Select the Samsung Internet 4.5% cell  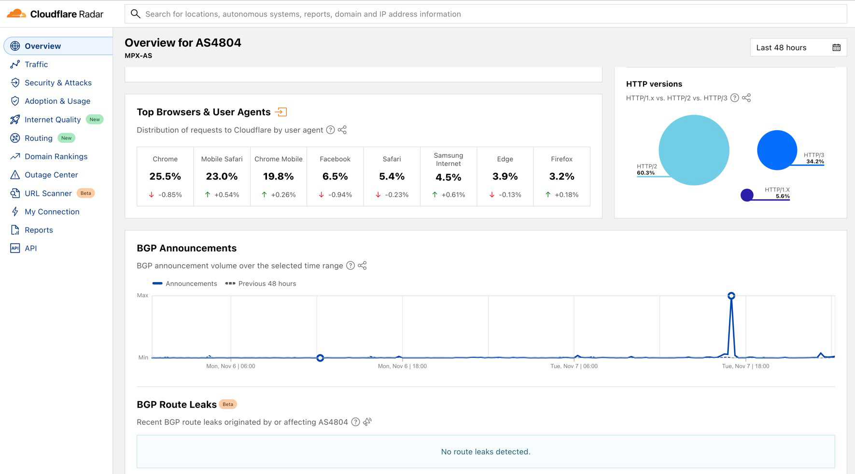click(x=449, y=176)
